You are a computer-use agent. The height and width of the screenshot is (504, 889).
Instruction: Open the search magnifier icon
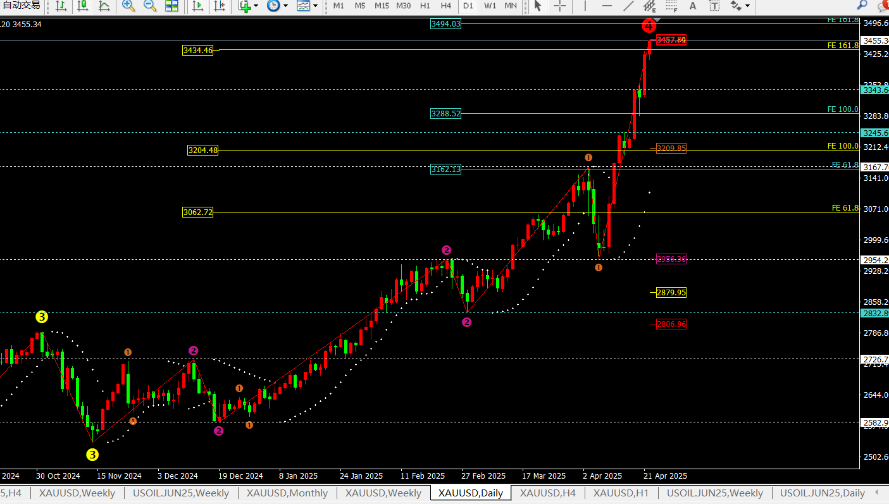coord(862,5)
